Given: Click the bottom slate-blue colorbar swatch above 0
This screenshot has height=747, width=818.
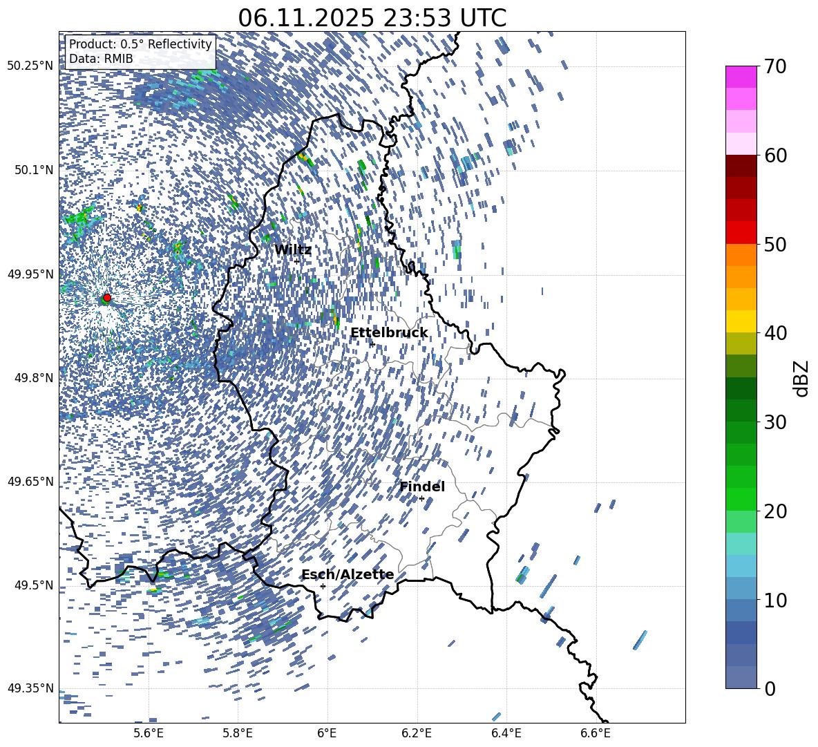Looking at the screenshot, I should click(741, 677).
